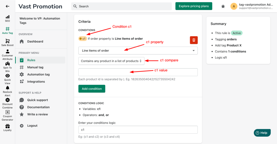Expand the Line items of order dropdown
Image resolution: width=277 pixels, height=144 pixels.
[138, 51]
